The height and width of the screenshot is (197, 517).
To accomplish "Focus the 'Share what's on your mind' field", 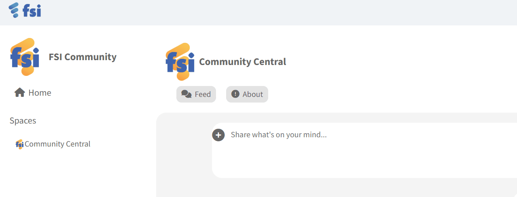I will tap(279, 135).
